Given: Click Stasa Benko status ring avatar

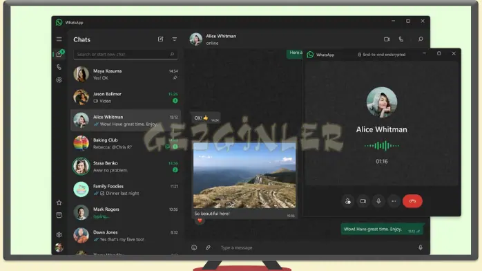Looking at the screenshot, I should 81,167.
